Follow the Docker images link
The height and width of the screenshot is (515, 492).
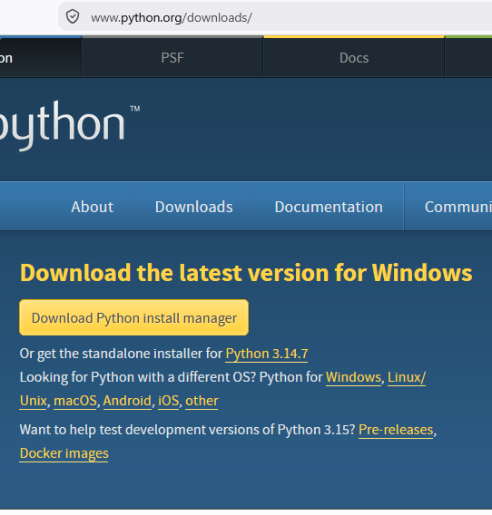coord(64,453)
